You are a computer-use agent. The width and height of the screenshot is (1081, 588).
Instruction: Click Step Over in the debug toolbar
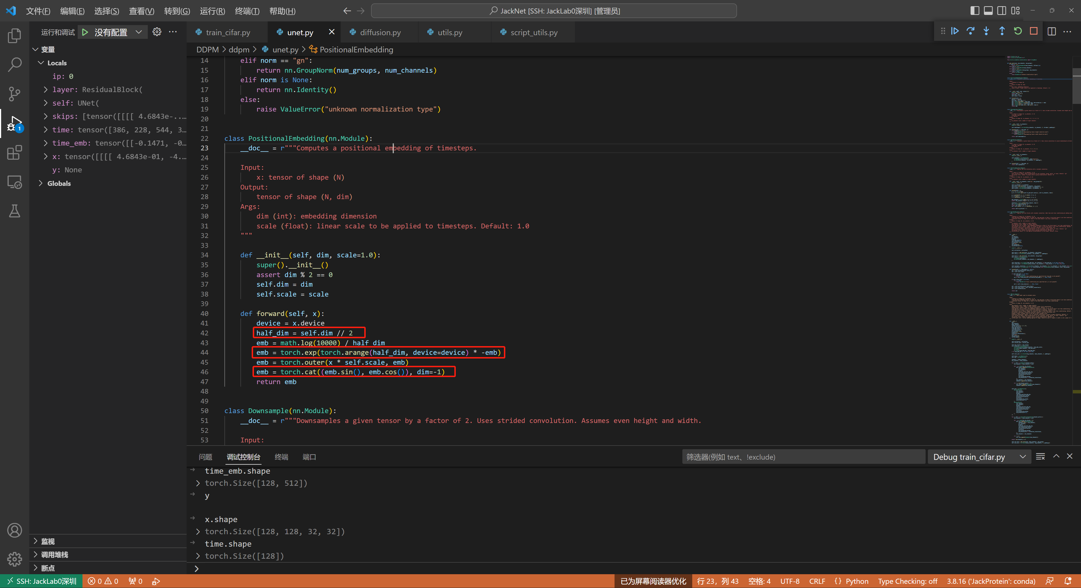pyautogui.click(x=971, y=31)
